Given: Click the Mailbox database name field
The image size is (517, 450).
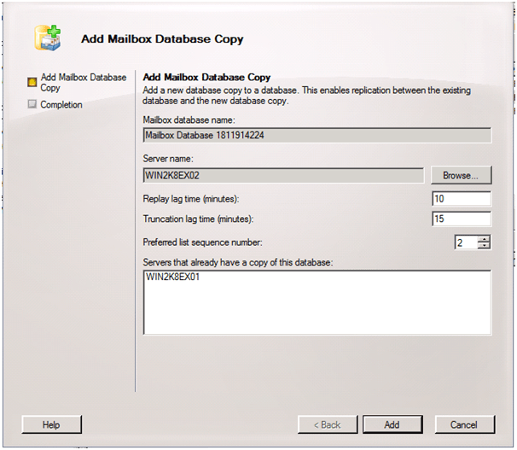Looking at the screenshot, I should point(317,134).
